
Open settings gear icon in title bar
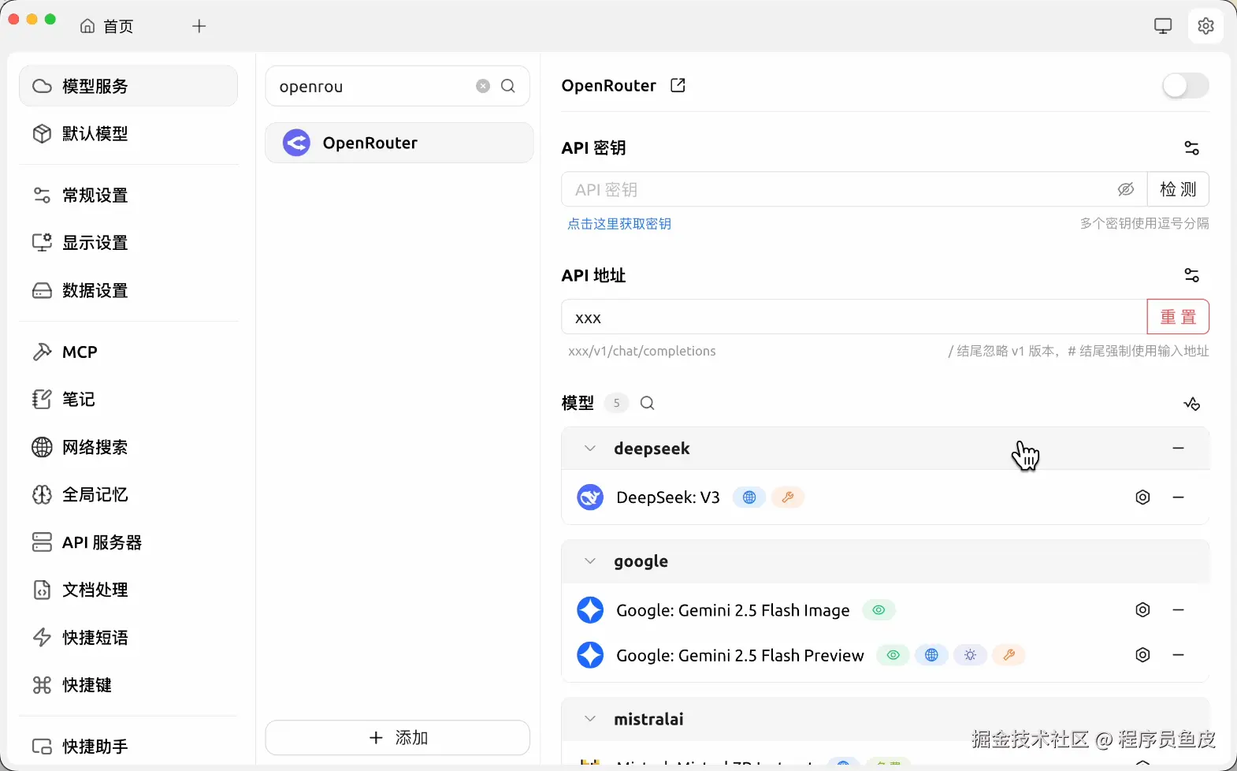click(x=1205, y=26)
